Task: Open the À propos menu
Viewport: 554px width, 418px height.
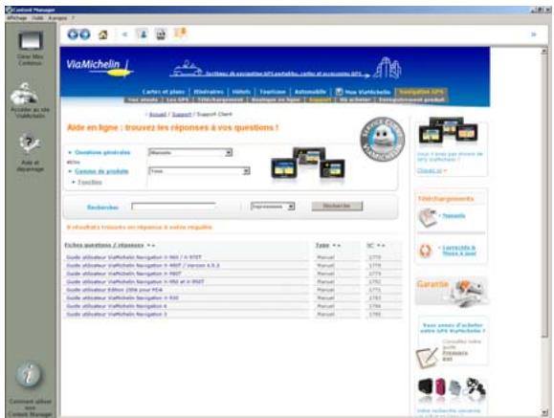Action: (57, 17)
